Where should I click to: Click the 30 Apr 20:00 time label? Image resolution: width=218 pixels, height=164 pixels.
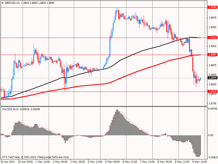click(x=25, y=162)
